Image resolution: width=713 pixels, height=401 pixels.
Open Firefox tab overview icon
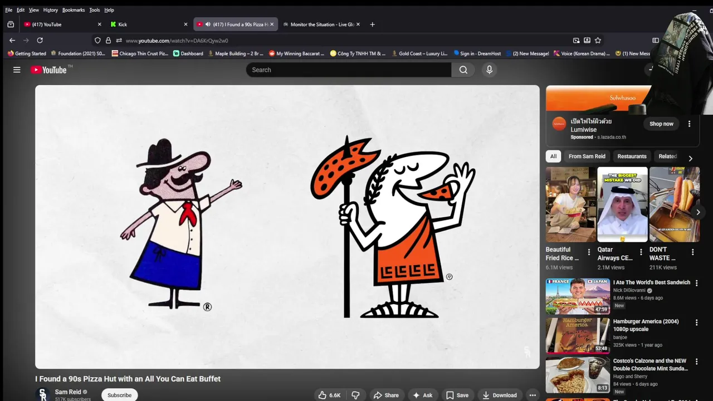point(11,25)
